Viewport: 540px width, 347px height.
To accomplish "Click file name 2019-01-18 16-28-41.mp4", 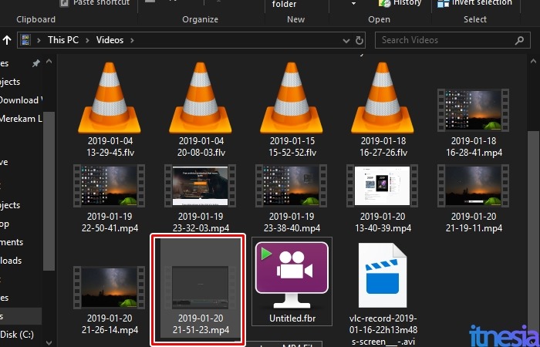I will click(474, 147).
